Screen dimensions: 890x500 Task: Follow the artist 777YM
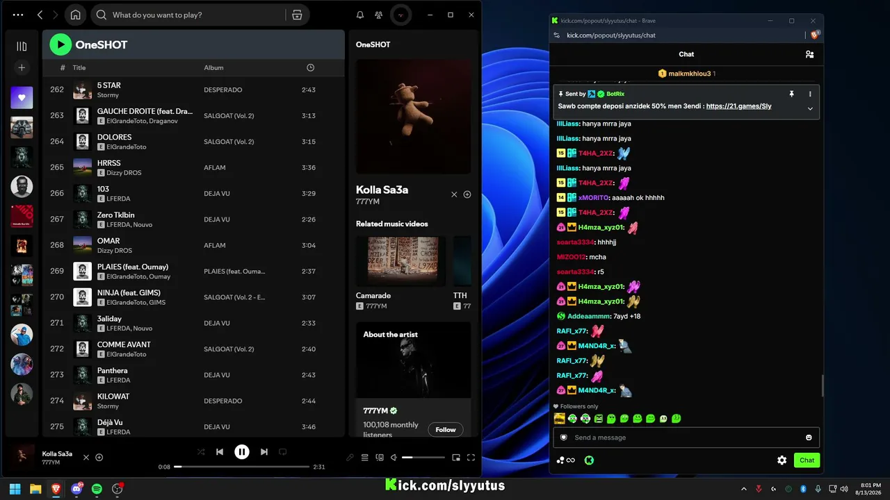click(x=446, y=429)
